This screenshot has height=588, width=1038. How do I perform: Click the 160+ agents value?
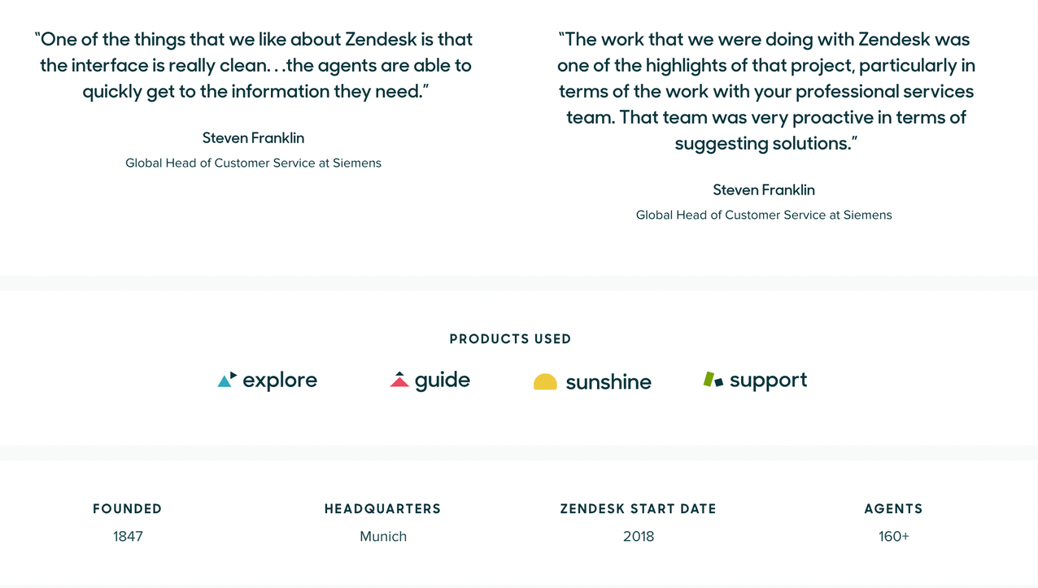[893, 537]
